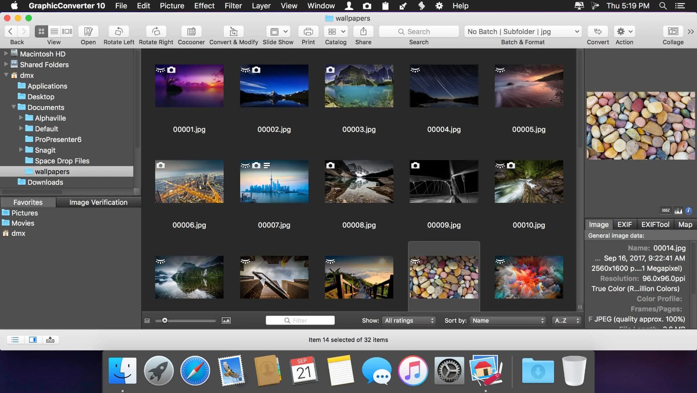Click the Convert toolbar icon
Screen dimensions: 697x393
[598, 31]
